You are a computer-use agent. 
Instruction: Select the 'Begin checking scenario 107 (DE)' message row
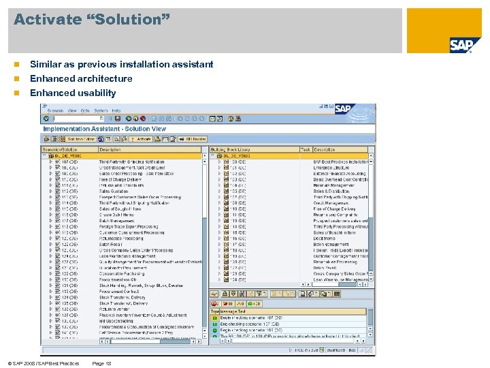coord(289,318)
